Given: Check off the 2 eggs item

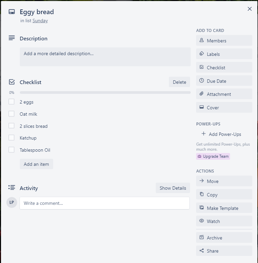Looking at the screenshot, I should (x=11, y=102).
